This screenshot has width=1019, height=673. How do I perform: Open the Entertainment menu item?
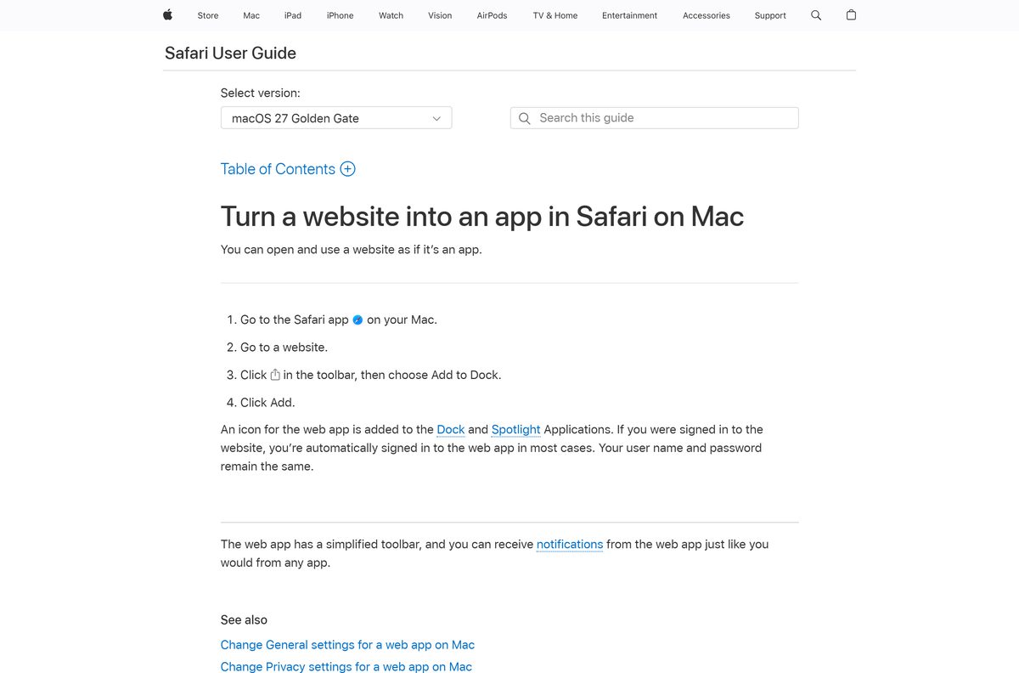coord(629,15)
